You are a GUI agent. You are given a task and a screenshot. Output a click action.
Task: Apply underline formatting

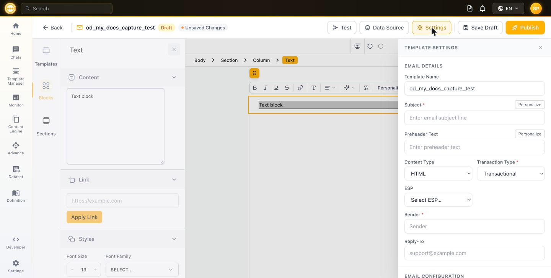276,88
